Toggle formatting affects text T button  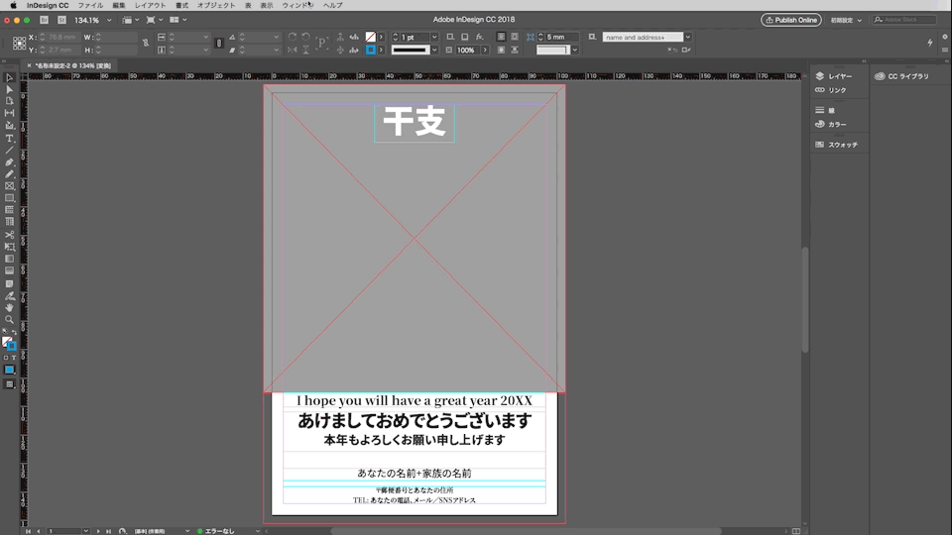[x=13, y=358]
